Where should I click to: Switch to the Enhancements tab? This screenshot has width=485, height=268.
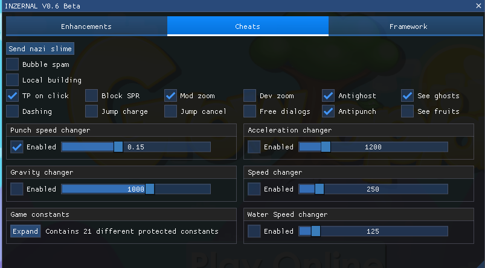pos(86,26)
